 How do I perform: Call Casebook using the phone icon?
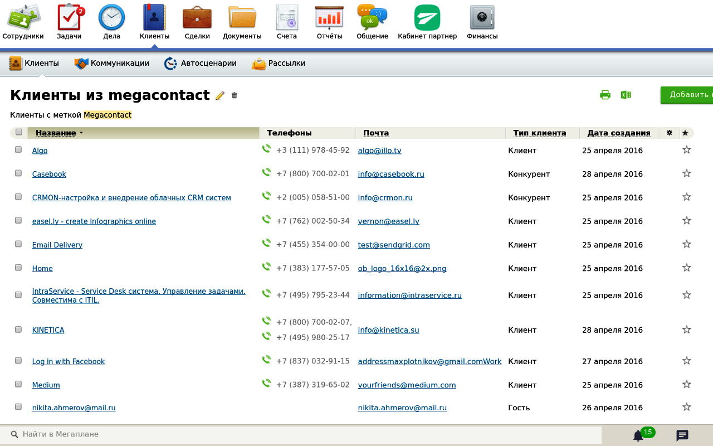(266, 172)
